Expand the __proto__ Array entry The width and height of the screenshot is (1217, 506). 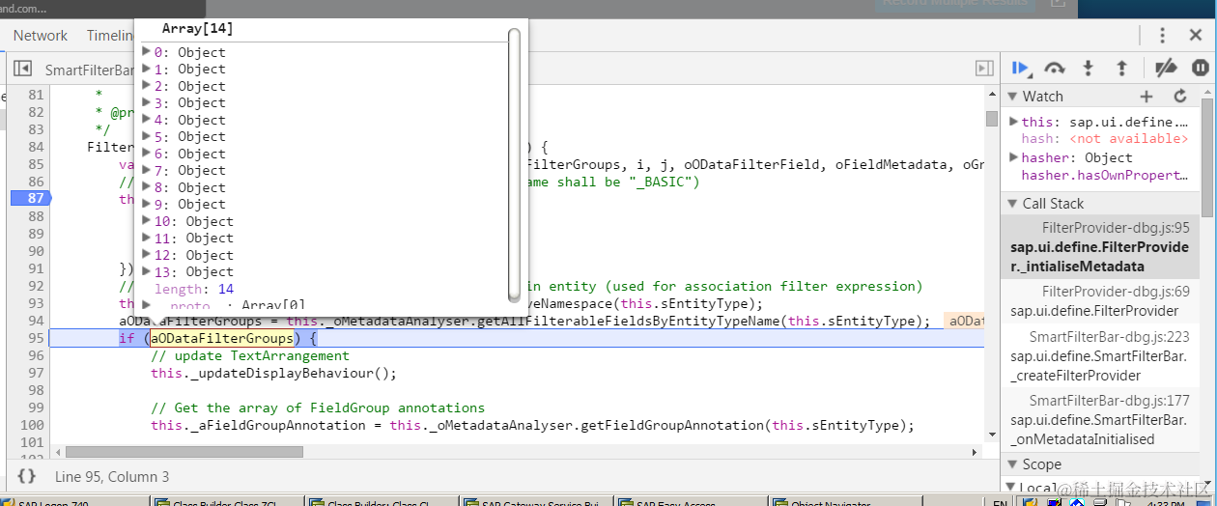tap(147, 304)
